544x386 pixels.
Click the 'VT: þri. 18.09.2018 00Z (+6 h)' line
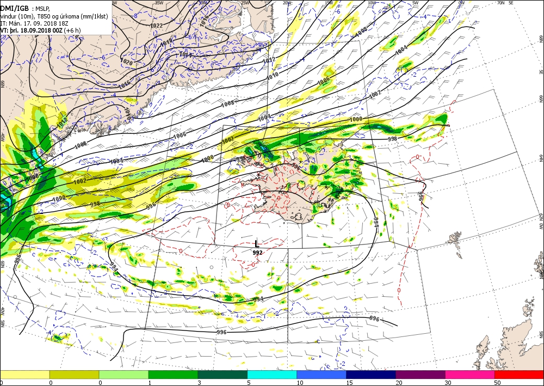40,30
